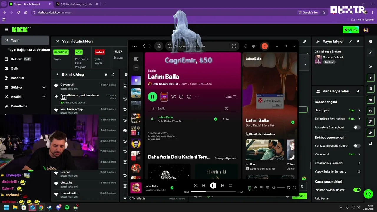
Task: Expand Yasaklanmış kelimeler setting
Action: click(x=338, y=163)
